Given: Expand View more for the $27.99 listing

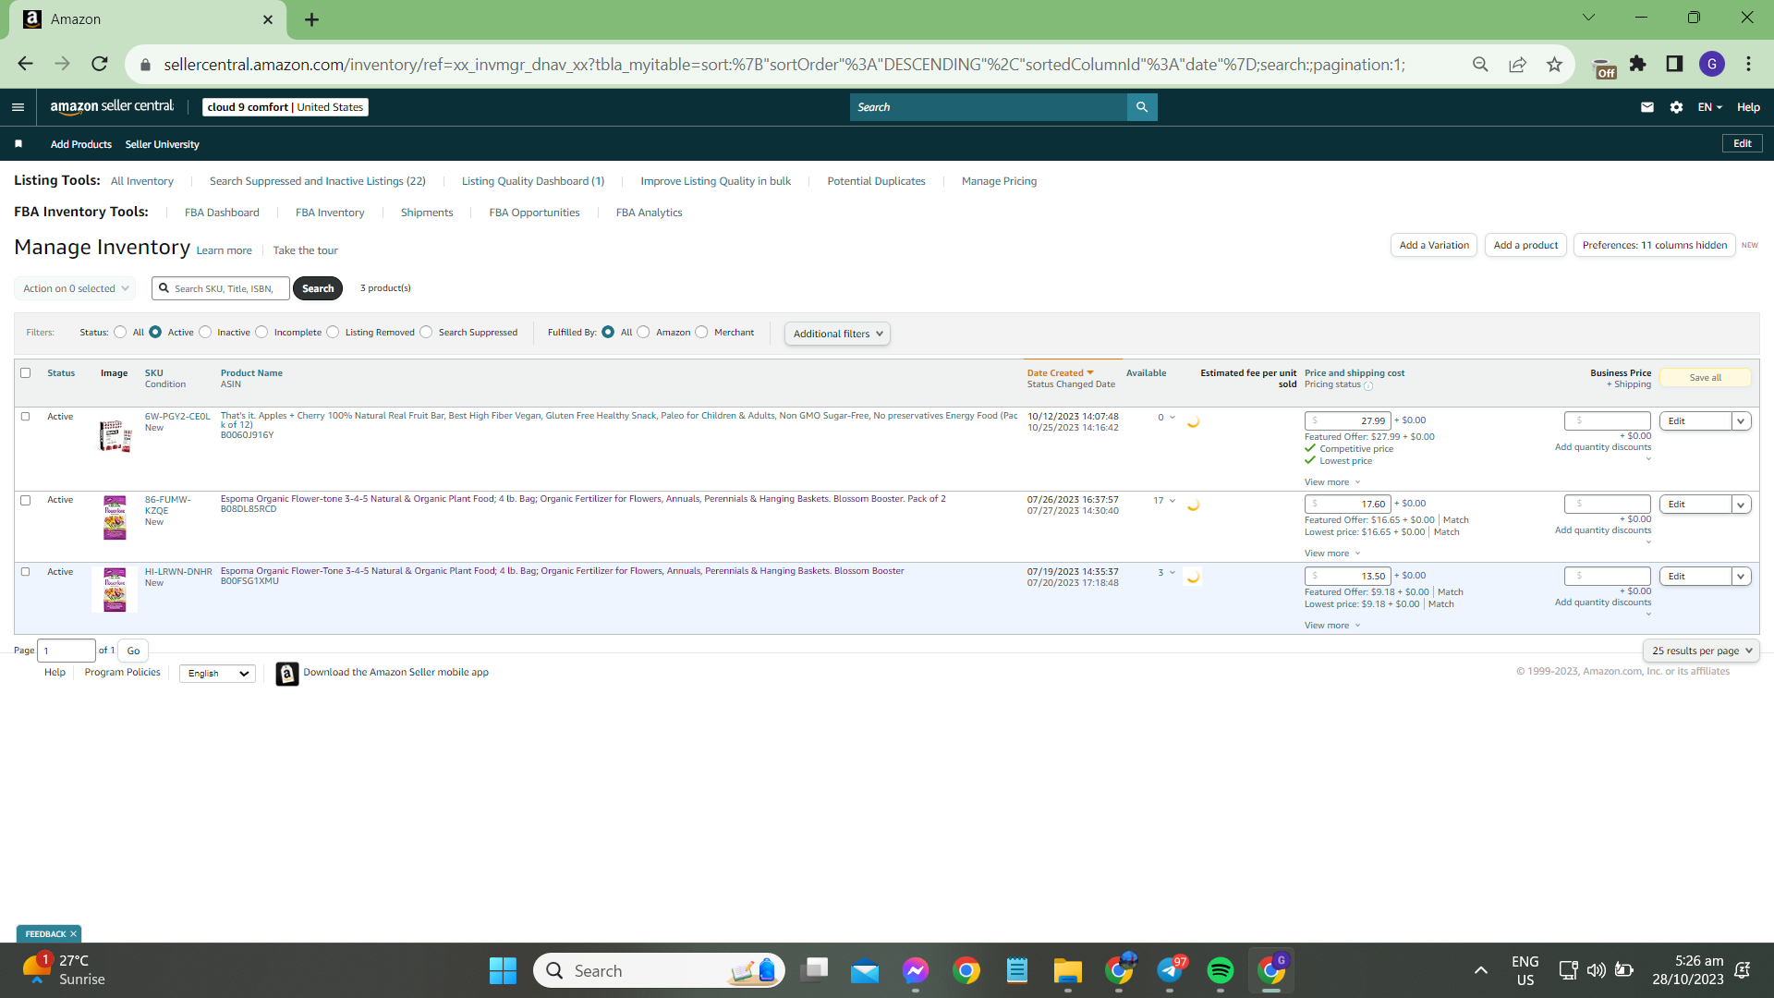Looking at the screenshot, I should tap(1332, 482).
